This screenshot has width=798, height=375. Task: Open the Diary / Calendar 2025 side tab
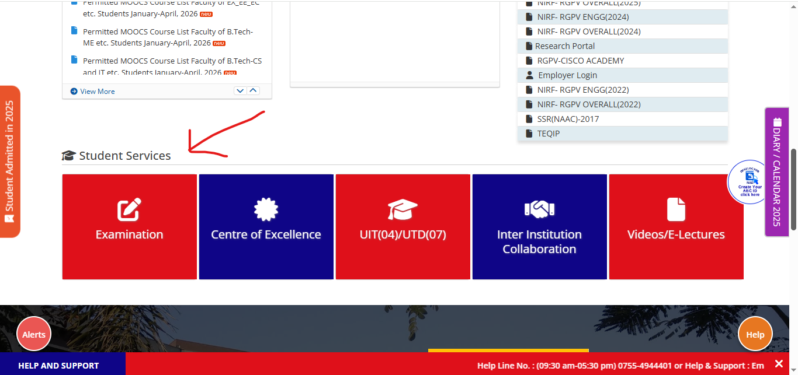776,172
